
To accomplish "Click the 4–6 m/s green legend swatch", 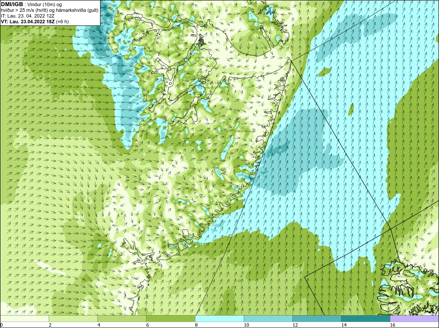I will click(122, 318).
